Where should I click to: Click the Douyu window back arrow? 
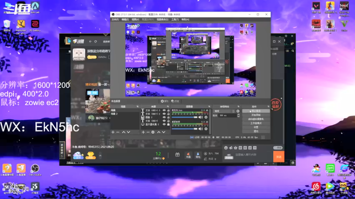click(x=91, y=42)
